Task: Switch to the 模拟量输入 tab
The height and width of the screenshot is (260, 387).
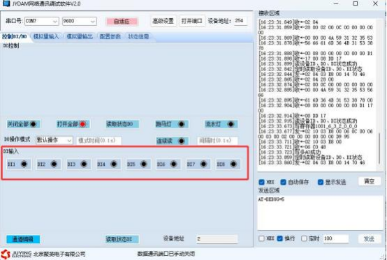Action: tap(46, 37)
